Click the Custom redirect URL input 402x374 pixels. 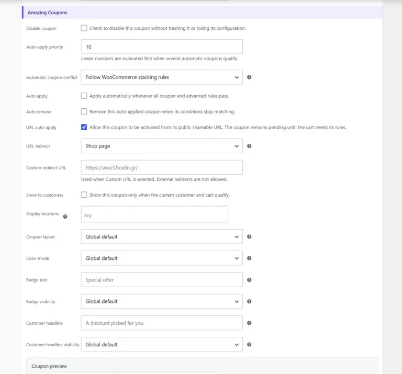(x=162, y=167)
